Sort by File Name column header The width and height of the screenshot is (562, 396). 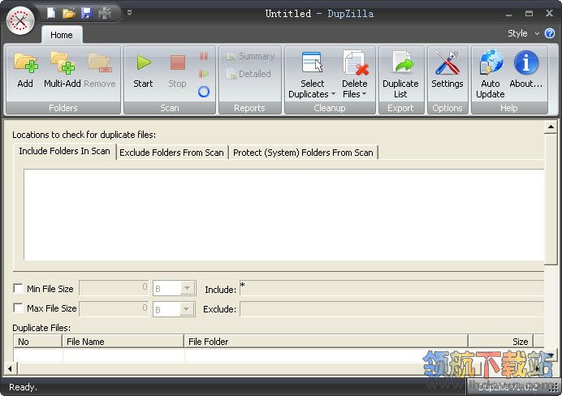(123, 342)
